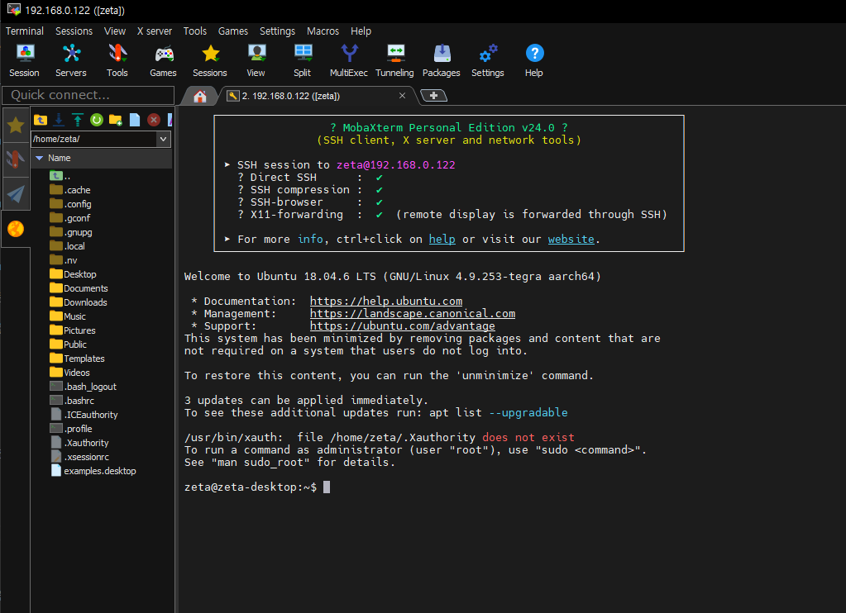Click the SFTP upload files icon
Image resolution: width=846 pixels, height=613 pixels.
(x=78, y=120)
